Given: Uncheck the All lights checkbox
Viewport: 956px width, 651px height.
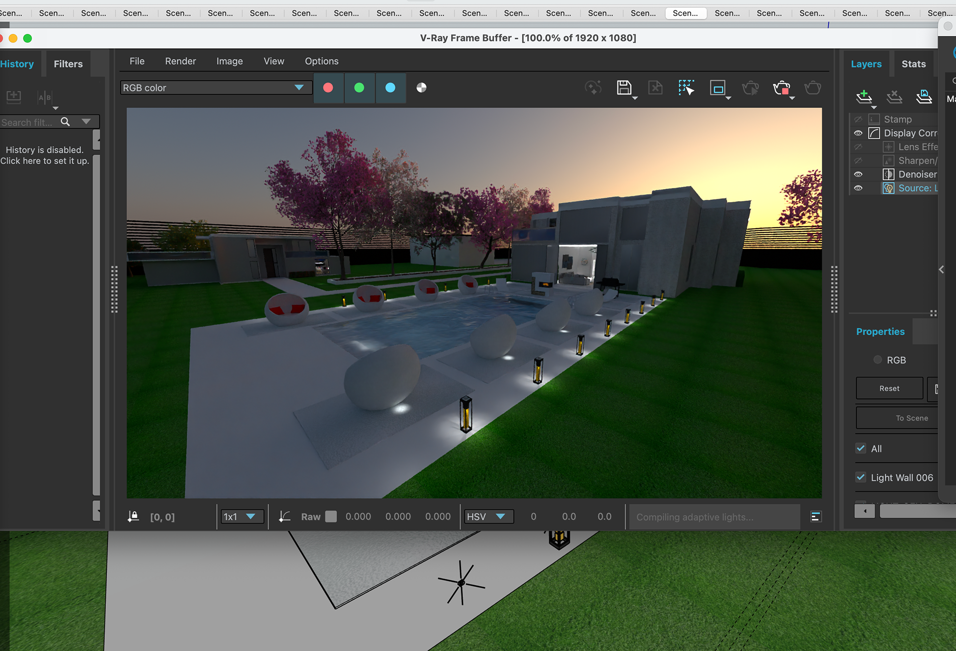Looking at the screenshot, I should click(861, 449).
